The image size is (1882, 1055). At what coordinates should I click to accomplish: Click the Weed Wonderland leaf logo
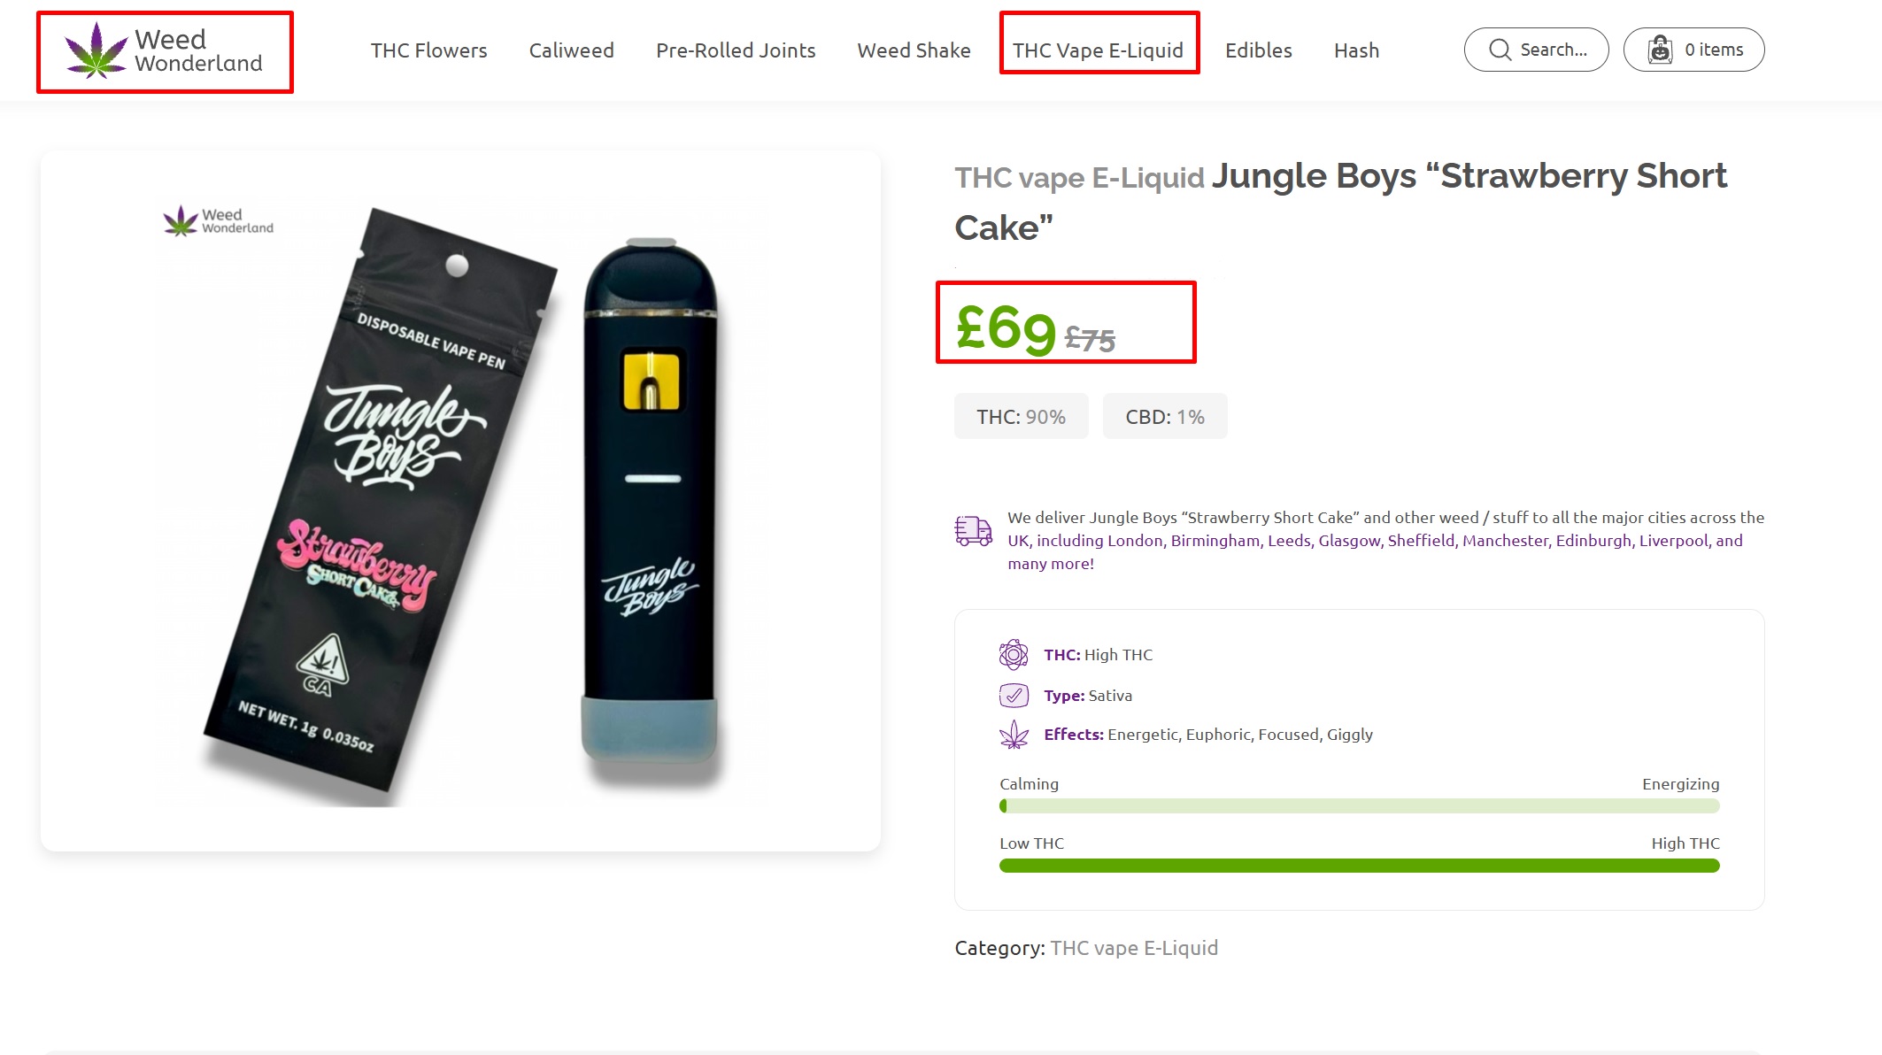click(96, 50)
